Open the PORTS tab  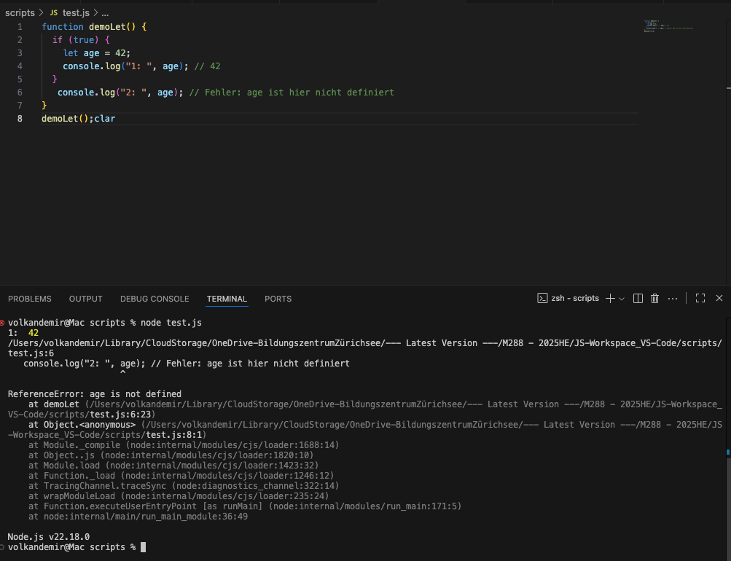point(278,299)
